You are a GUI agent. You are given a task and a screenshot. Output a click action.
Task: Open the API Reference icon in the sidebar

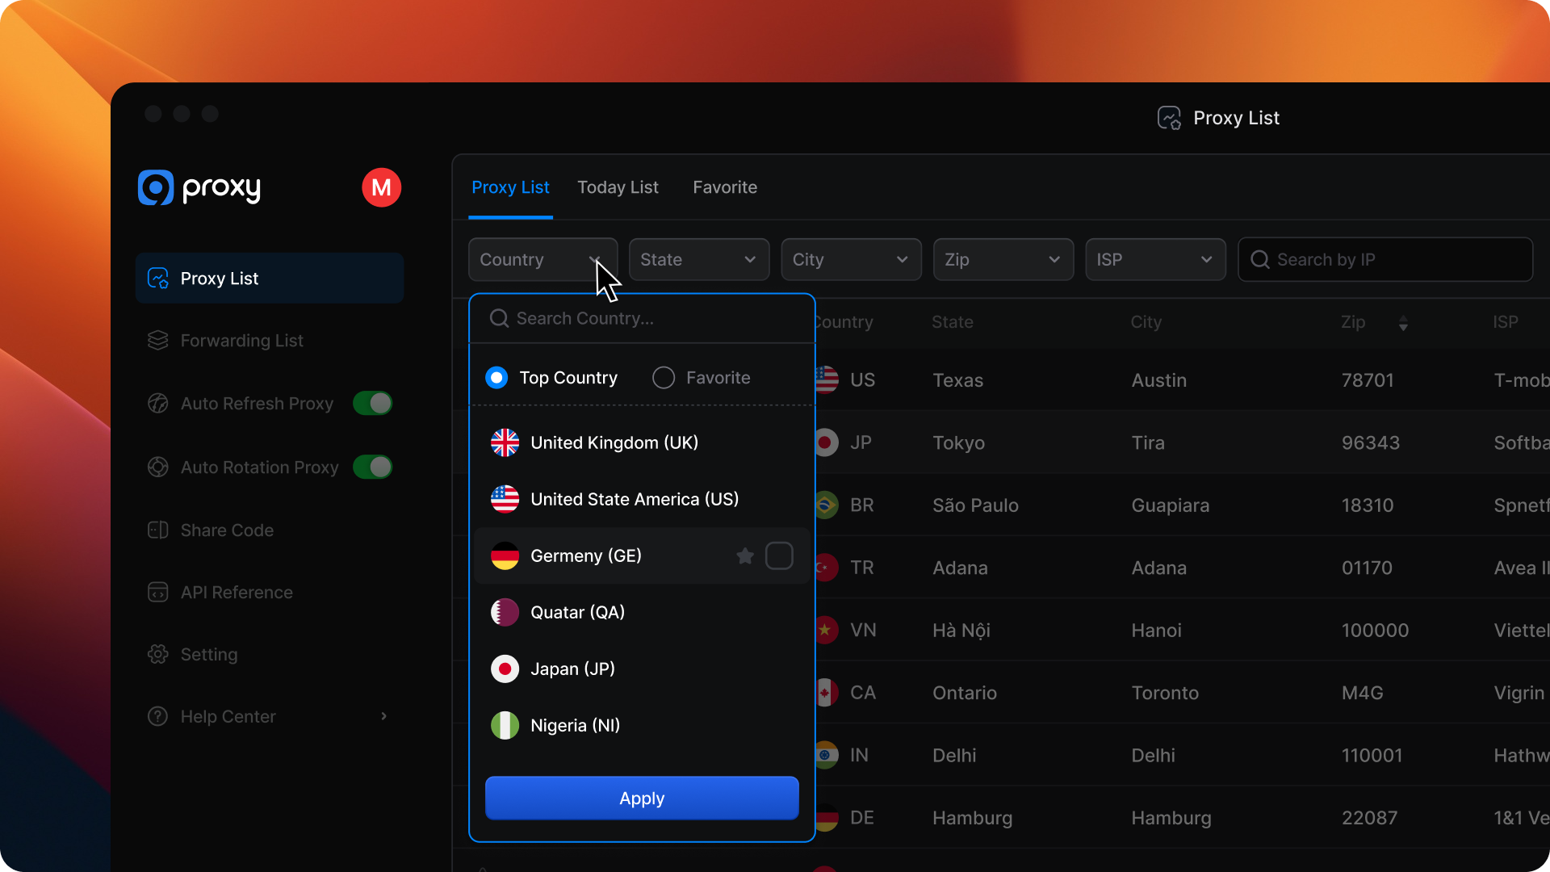(158, 593)
